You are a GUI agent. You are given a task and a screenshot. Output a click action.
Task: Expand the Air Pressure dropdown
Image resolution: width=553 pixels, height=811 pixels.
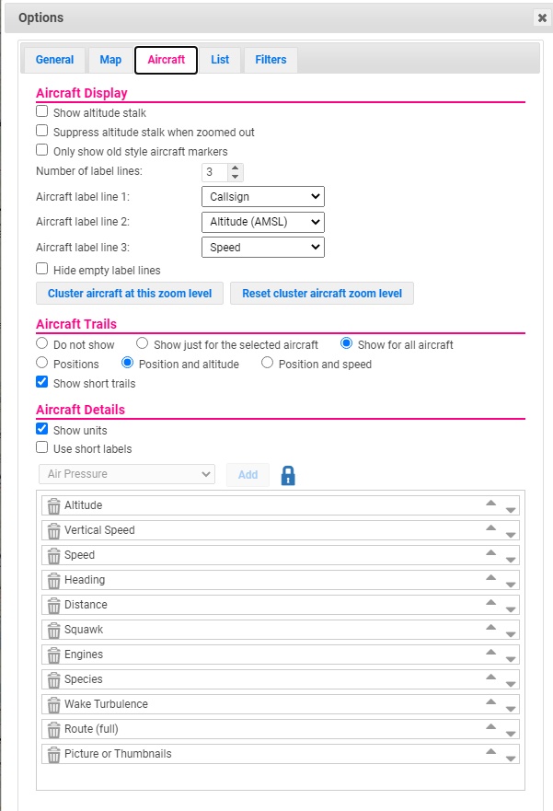tap(127, 474)
